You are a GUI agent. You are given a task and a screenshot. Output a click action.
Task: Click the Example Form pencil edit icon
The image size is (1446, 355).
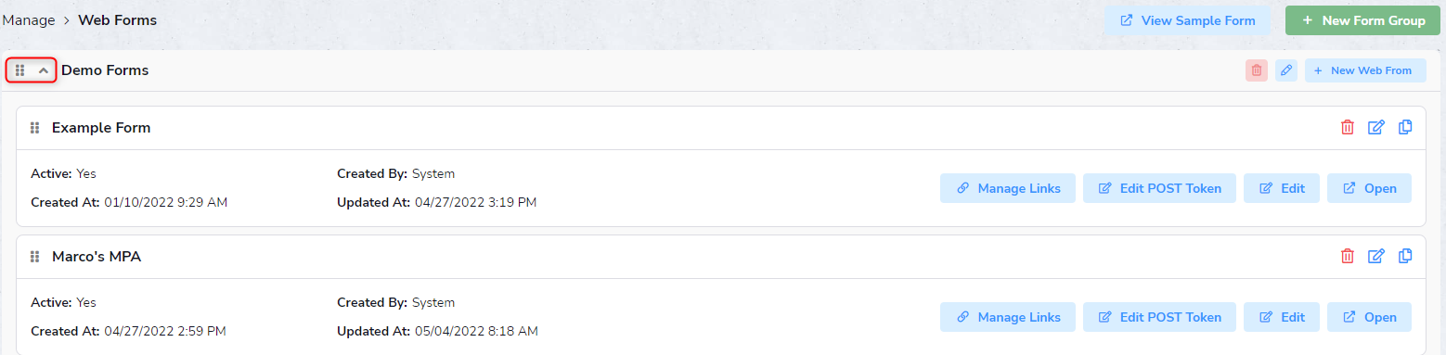tap(1376, 128)
